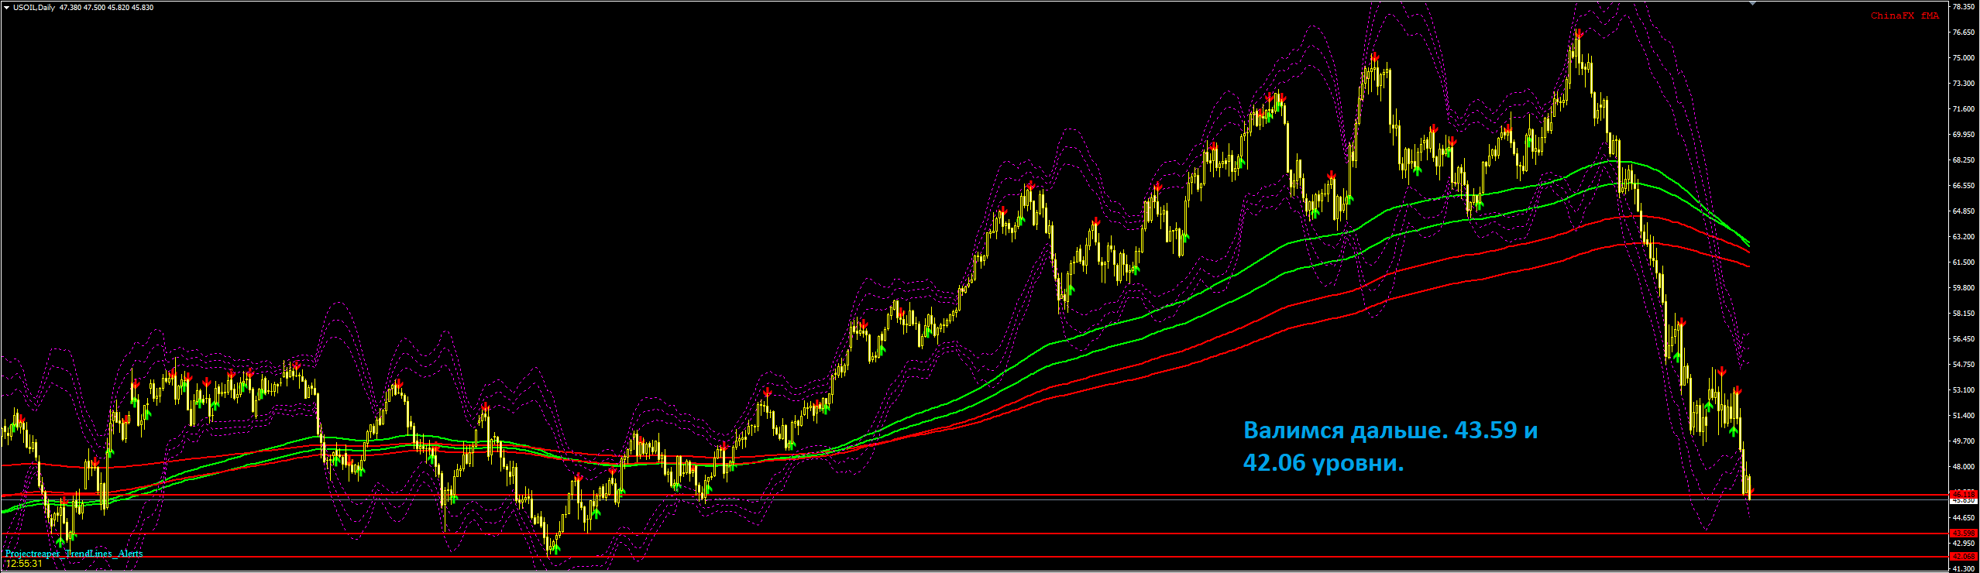The width and height of the screenshot is (1980, 573).
Task: Click the USOIL,Daily chart title text
Action: pos(34,8)
